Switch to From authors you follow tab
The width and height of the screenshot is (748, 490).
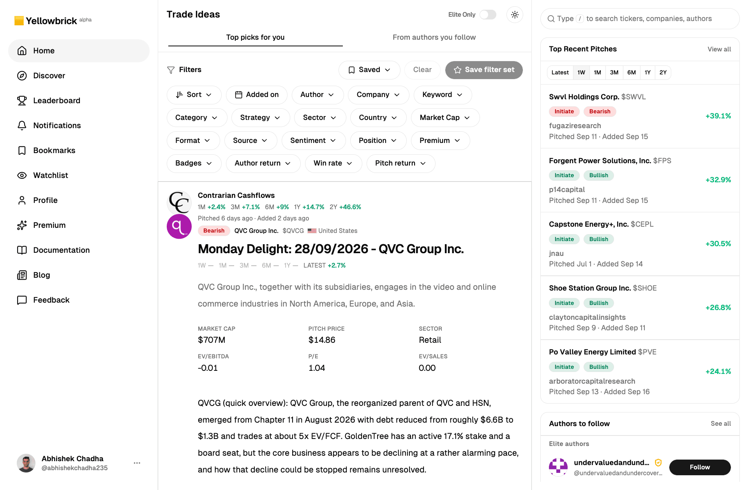pos(434,37)
